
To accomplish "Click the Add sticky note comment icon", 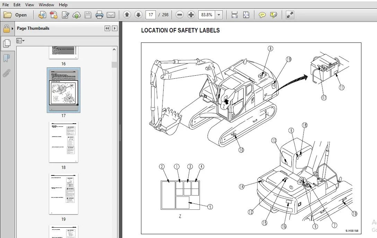I will pyautogui.click(x=262, y=15).
